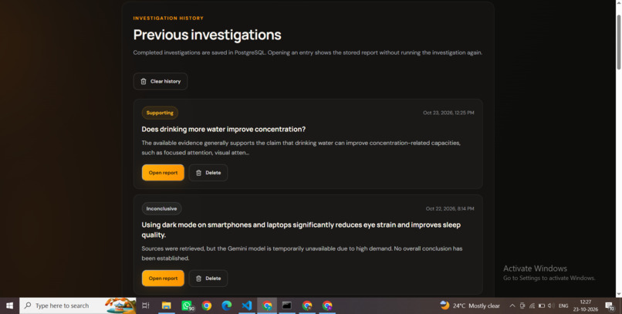Click the Supporting verdict badge

coord(160,113)
